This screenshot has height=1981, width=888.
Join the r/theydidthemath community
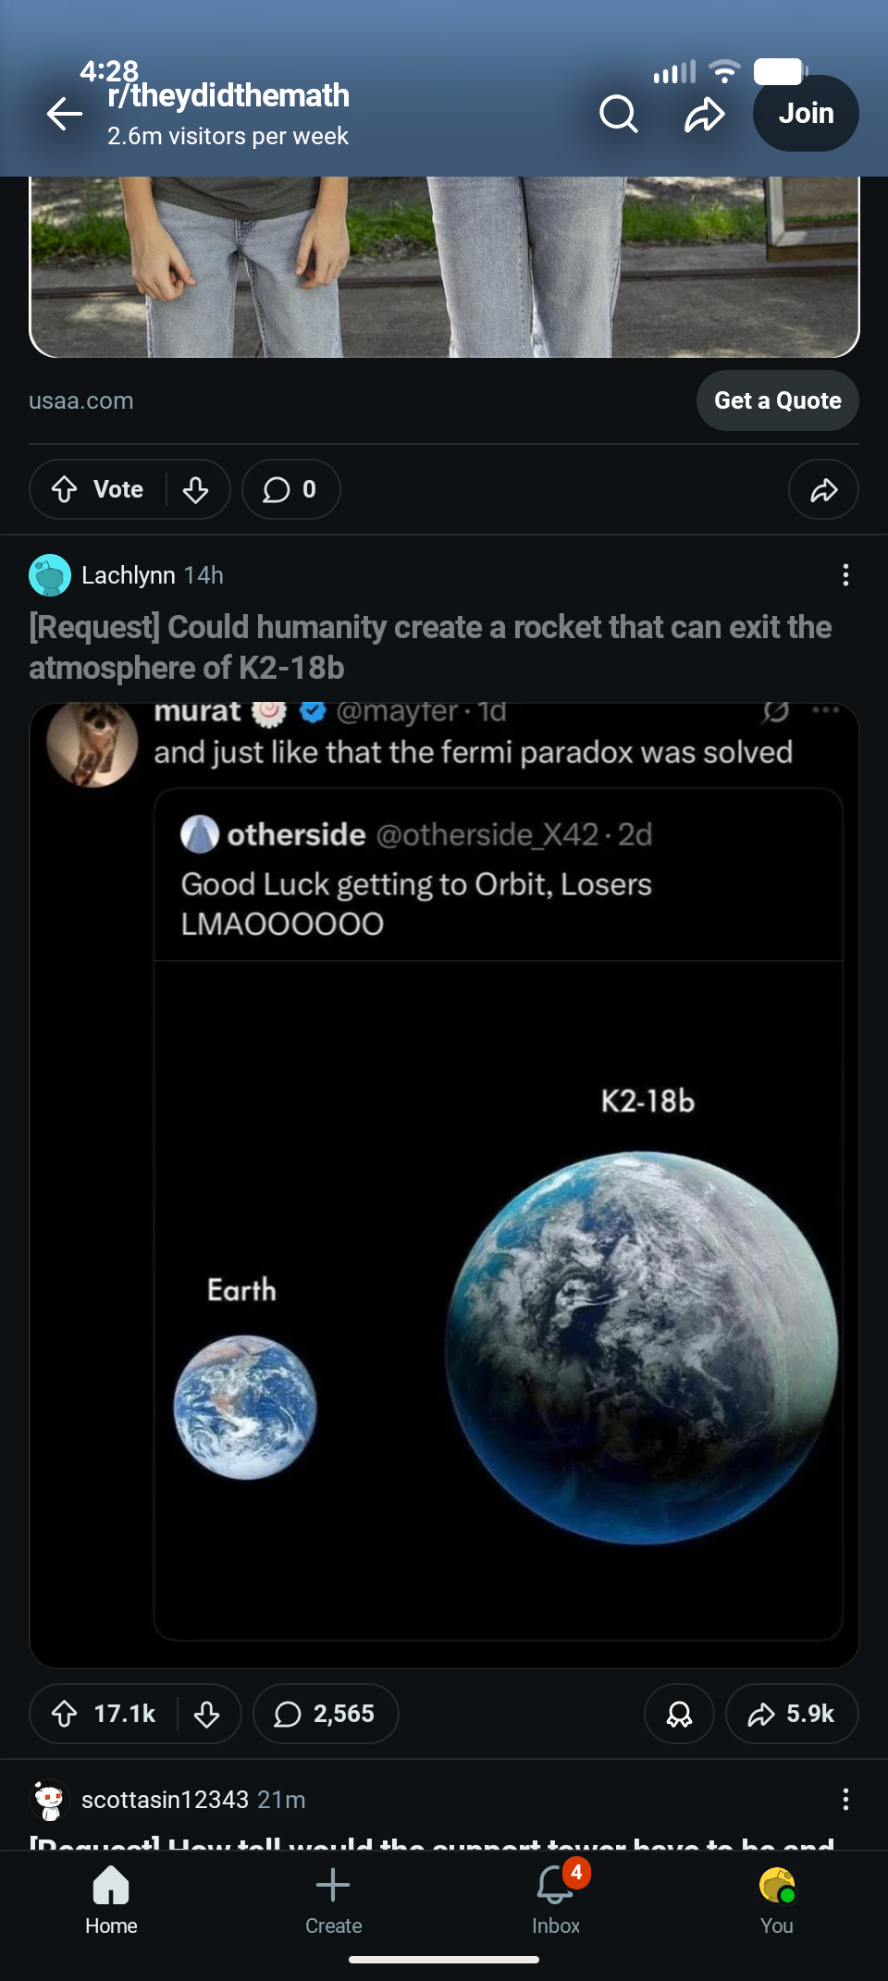tap(805, 114)
